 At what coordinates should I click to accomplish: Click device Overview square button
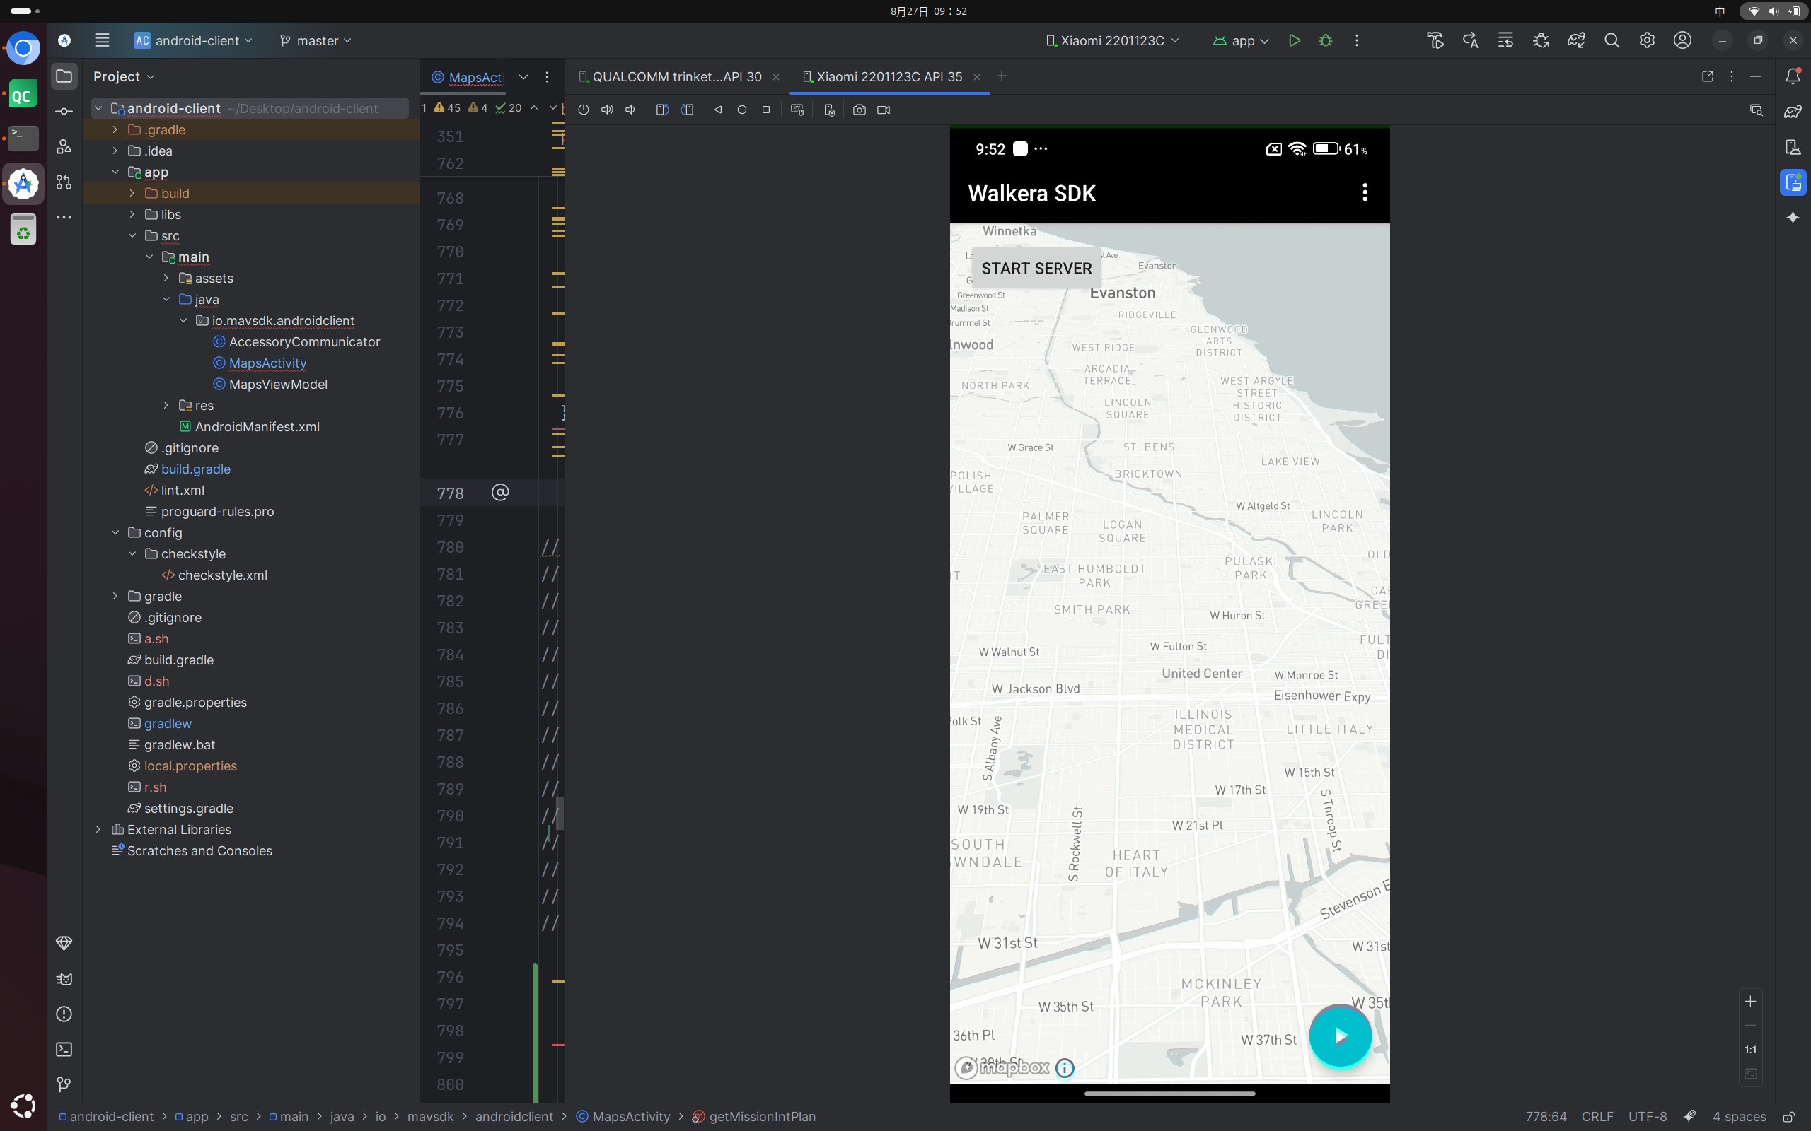click(765, 110)
